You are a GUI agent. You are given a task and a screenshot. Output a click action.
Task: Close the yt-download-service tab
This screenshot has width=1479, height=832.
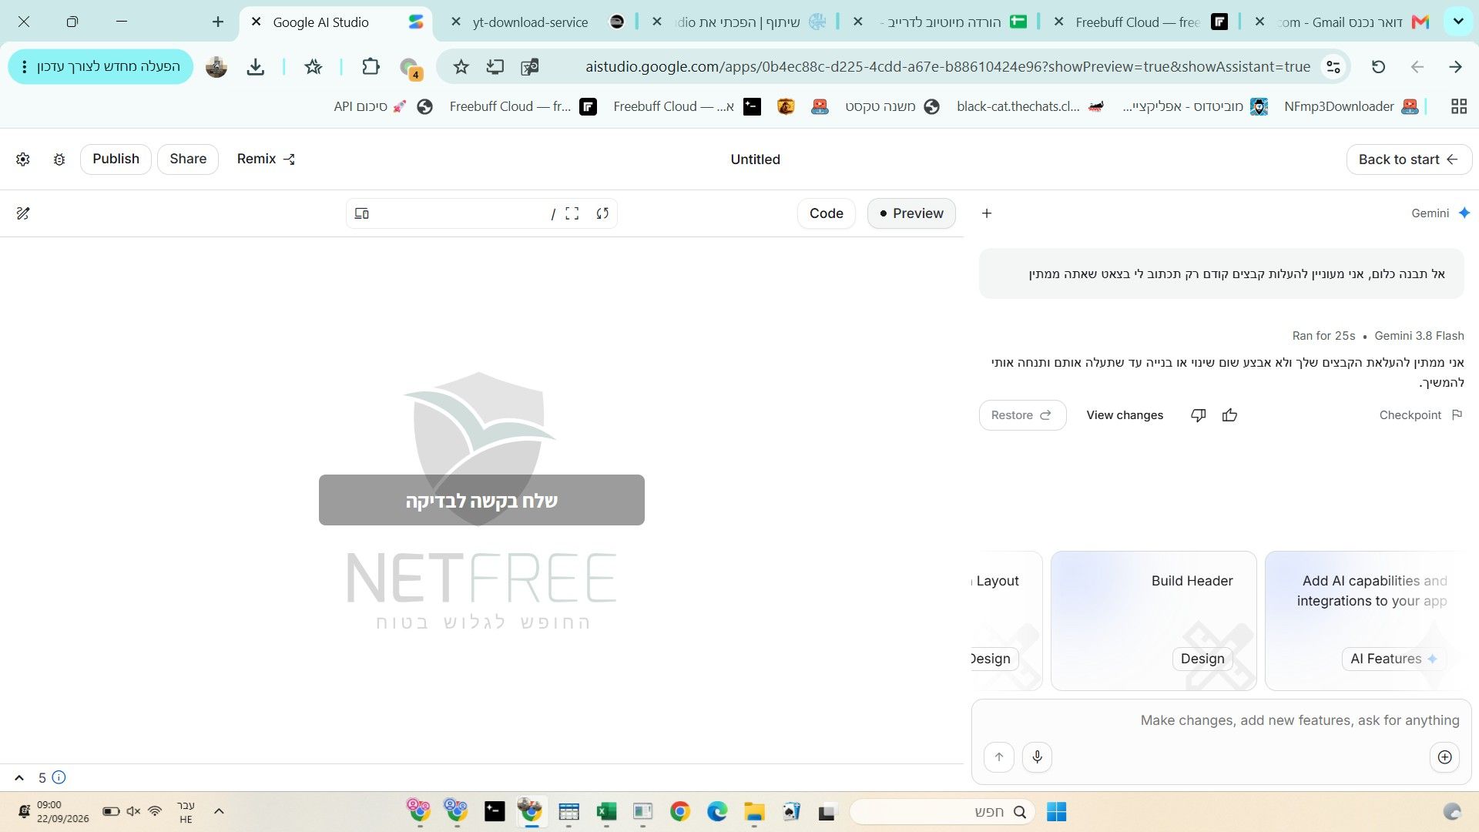coord(457,22)
